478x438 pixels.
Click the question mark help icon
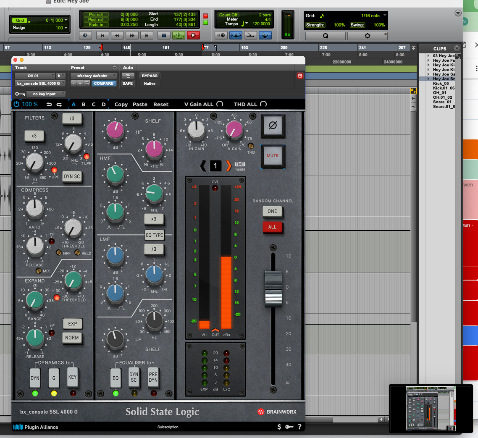coord(299,427)
